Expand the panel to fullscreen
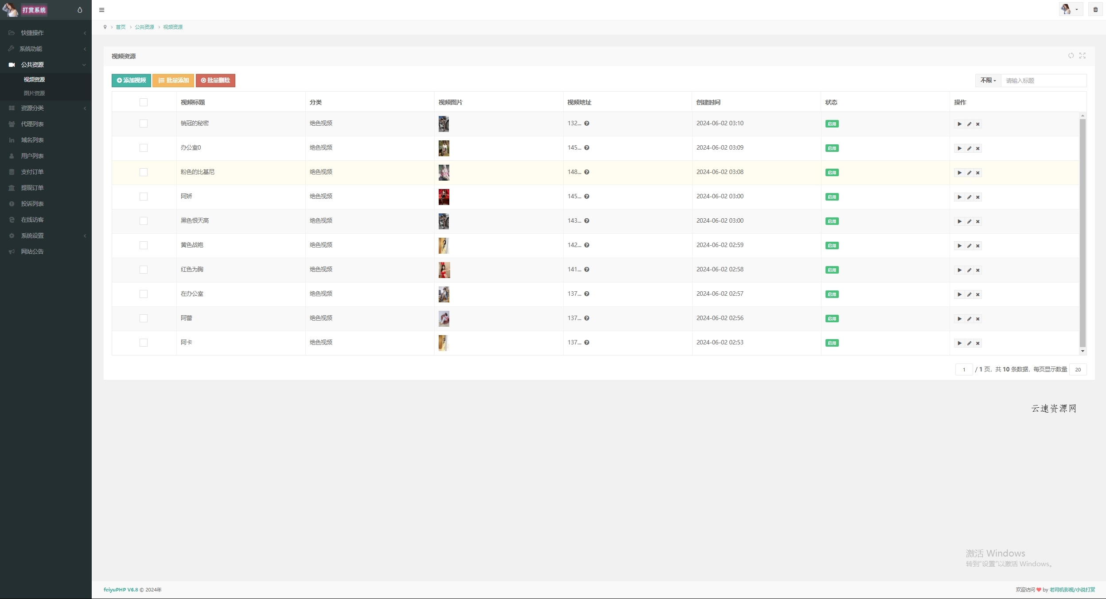 tap(1083, 55)
